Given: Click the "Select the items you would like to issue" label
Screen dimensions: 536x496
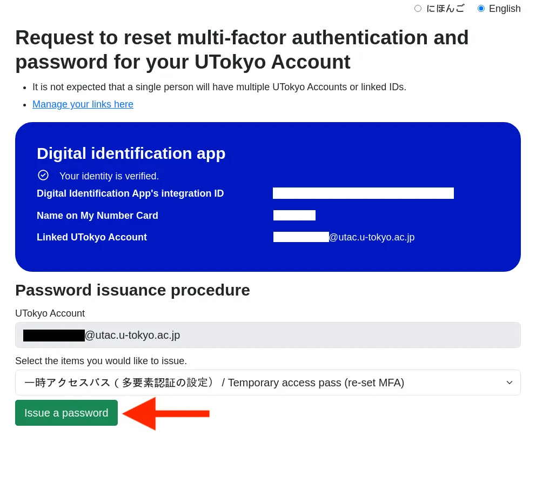Looking at the screenshot, I should (x=101, y=361).
